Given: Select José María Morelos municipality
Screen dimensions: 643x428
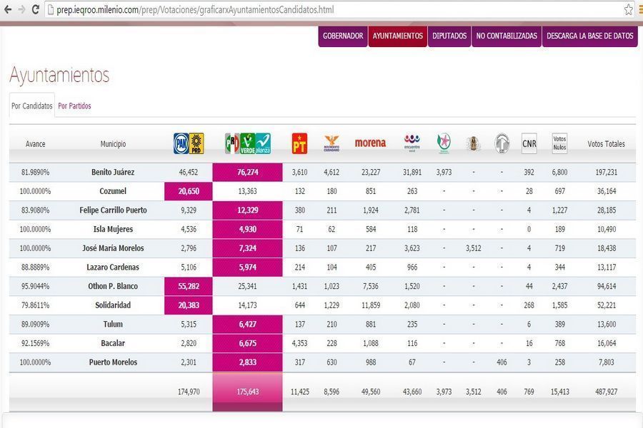Looking at the screenshot, I should (113, 248).
